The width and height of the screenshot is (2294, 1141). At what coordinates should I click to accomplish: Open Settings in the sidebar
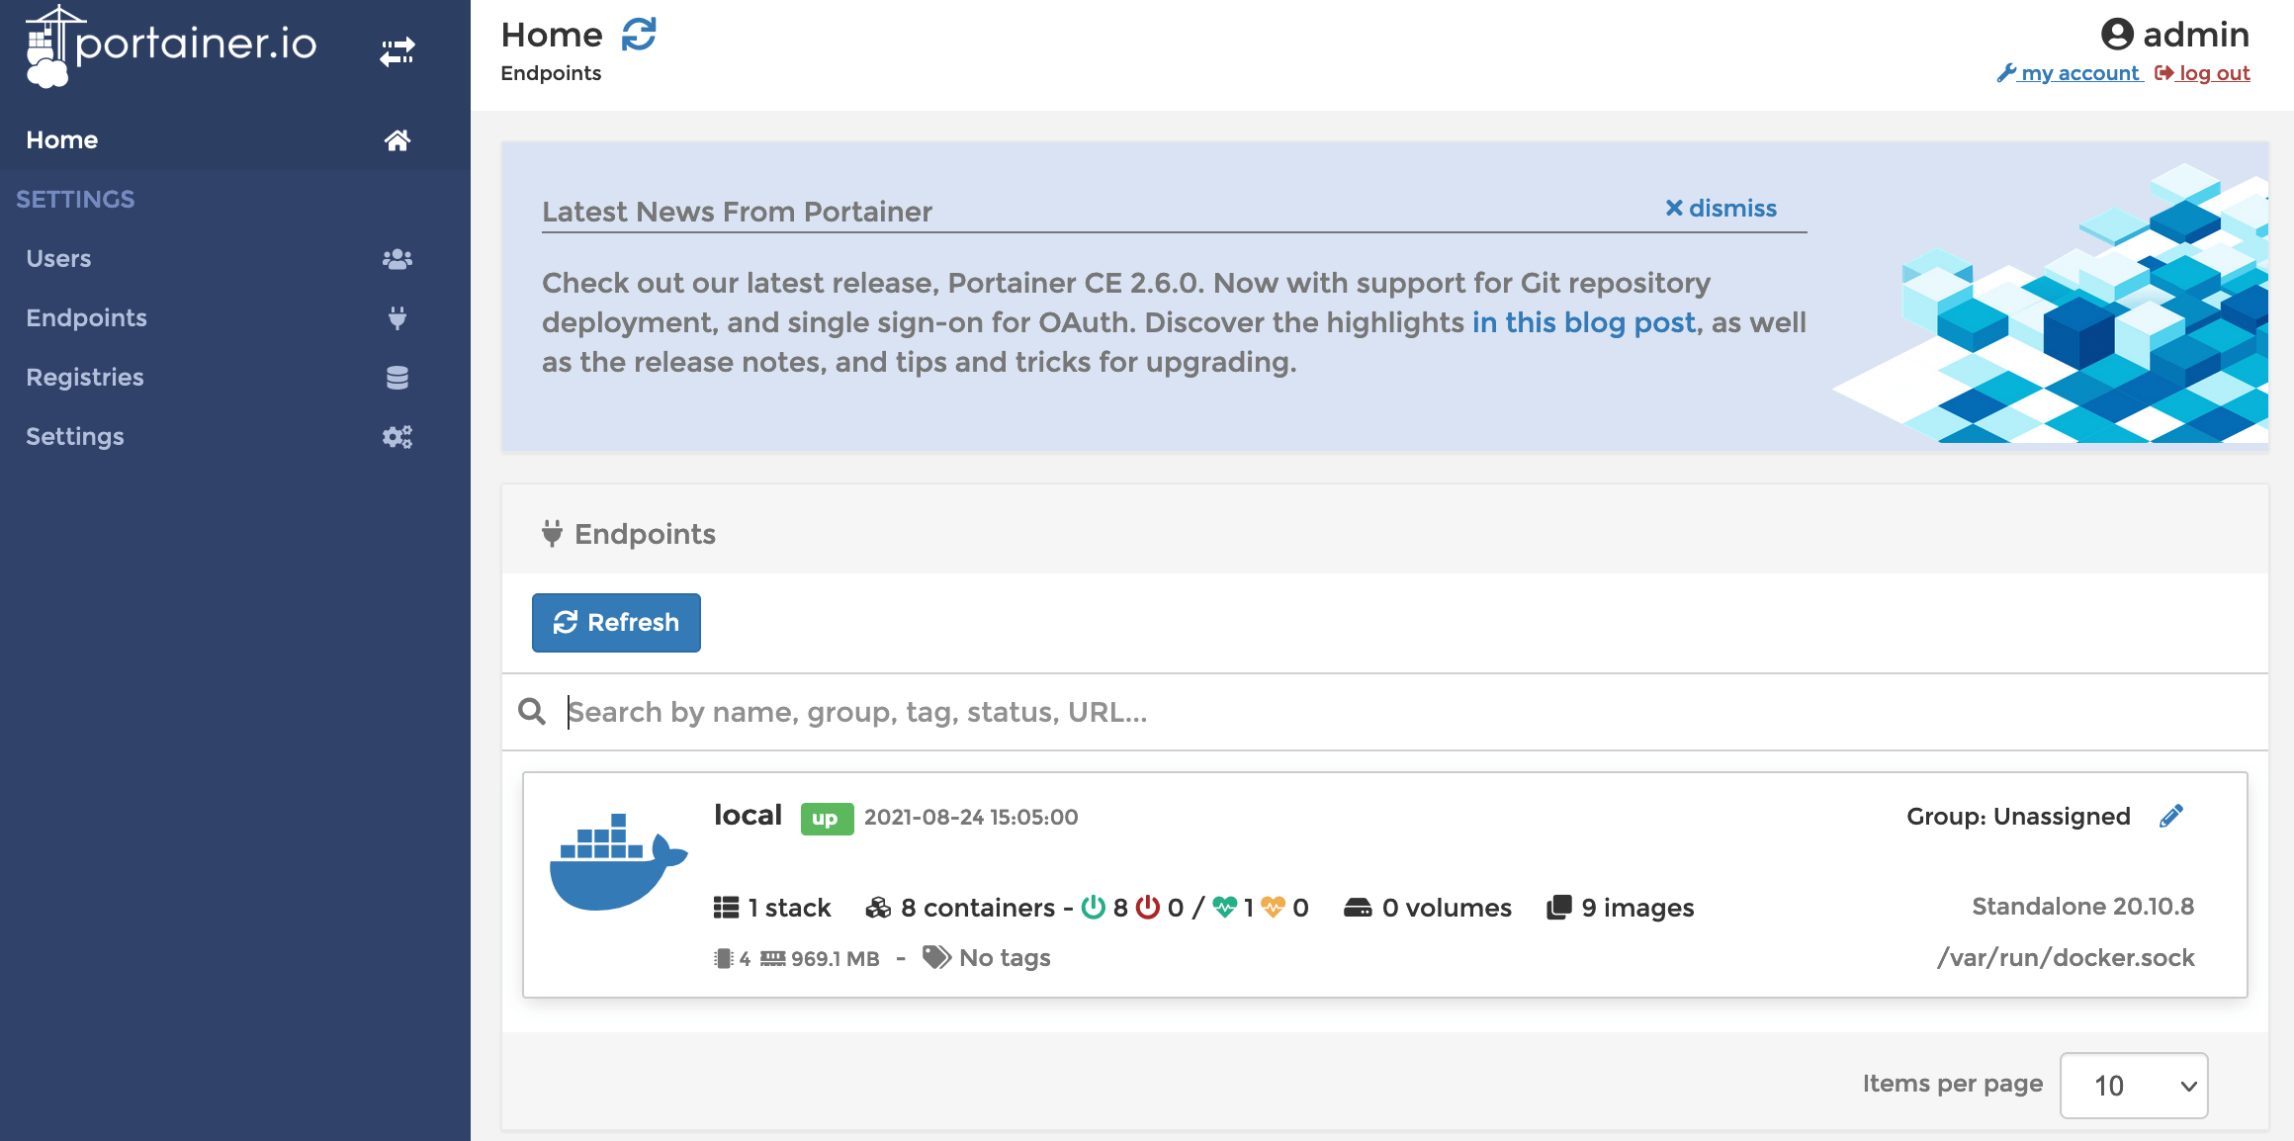[235, 437]
